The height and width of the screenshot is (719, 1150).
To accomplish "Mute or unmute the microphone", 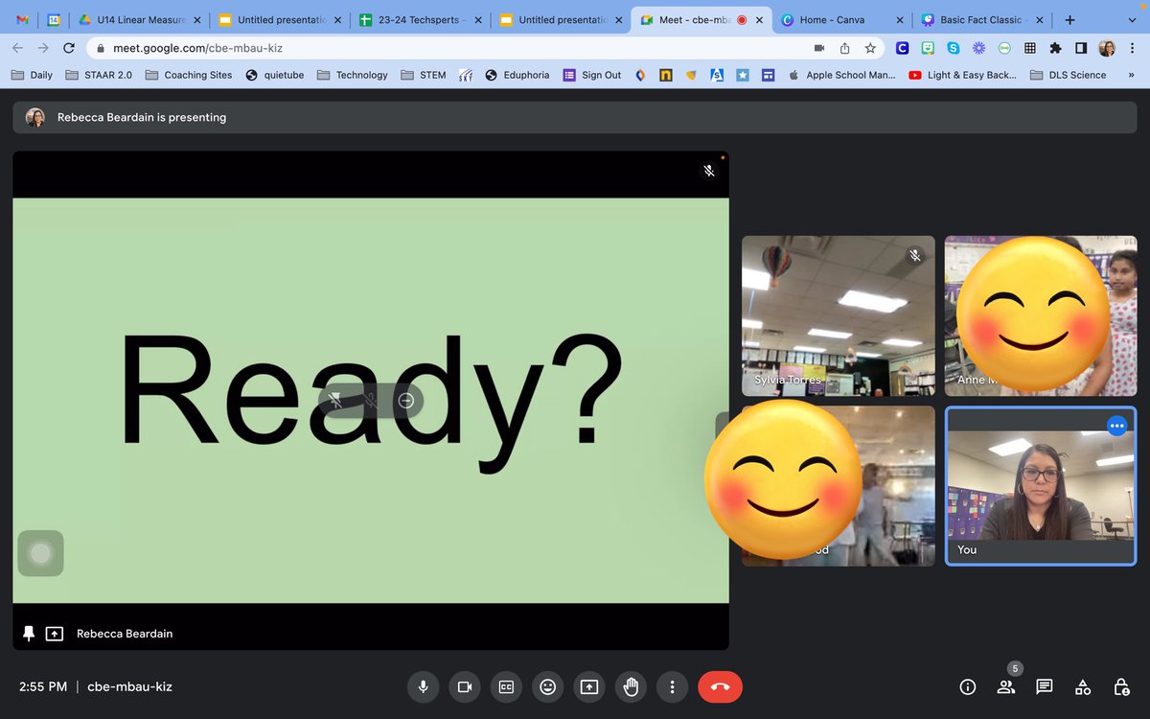I will (422, 686).
